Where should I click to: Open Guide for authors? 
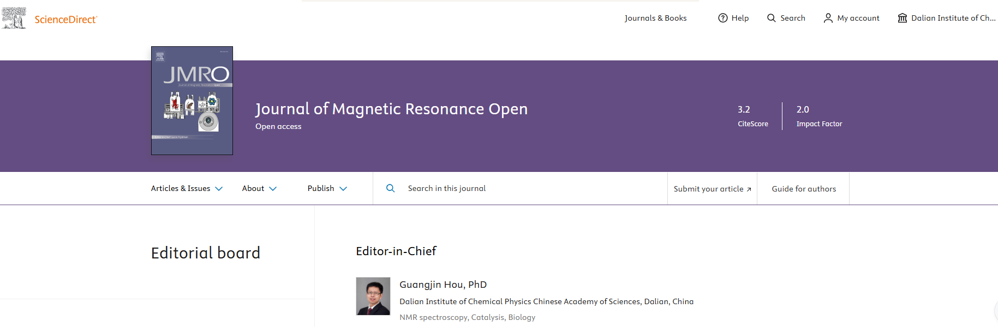(803, 189)
